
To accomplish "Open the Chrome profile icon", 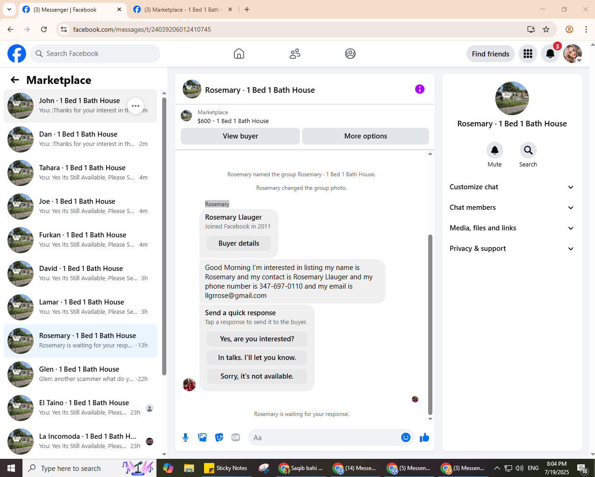I will [569, 29].
